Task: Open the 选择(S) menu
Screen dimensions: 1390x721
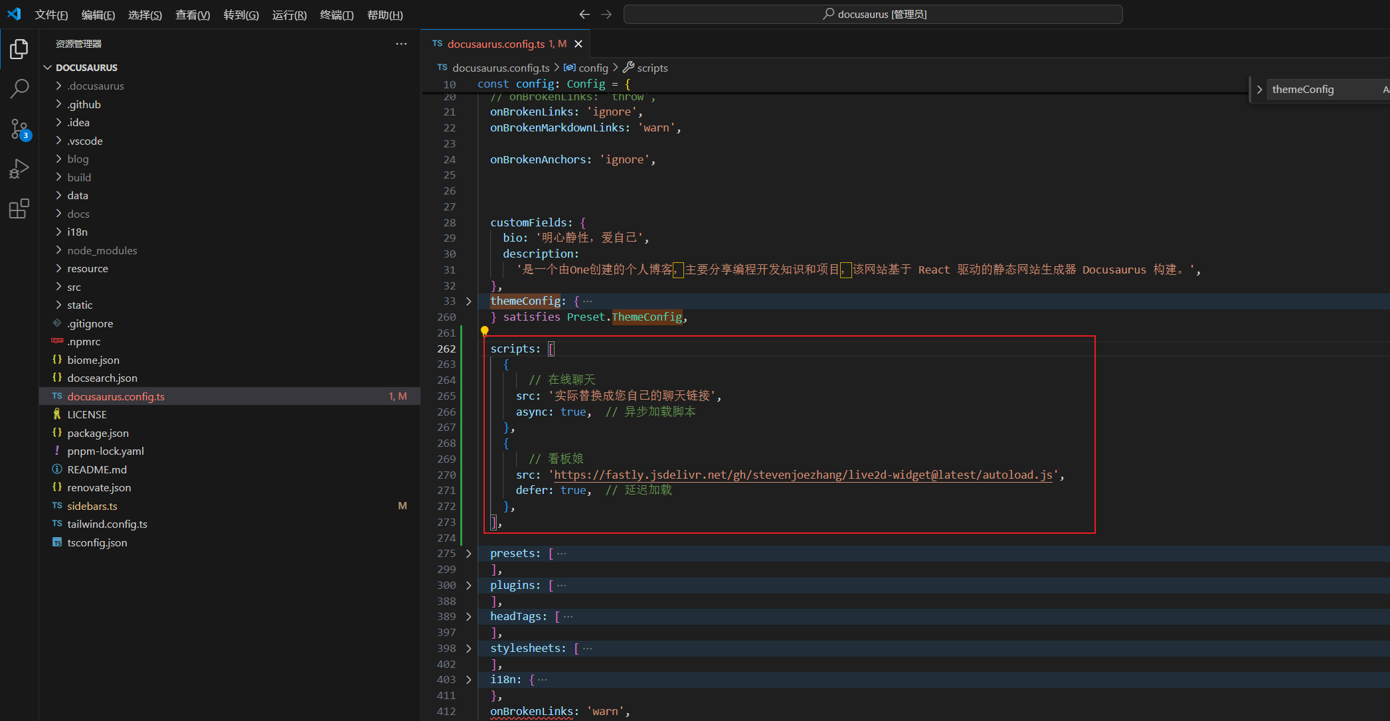Action: 145,15
